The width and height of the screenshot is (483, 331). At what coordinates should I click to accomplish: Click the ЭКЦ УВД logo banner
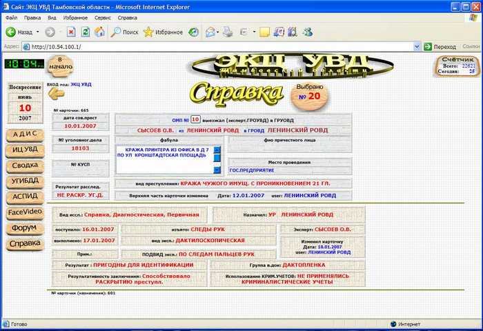292,66
